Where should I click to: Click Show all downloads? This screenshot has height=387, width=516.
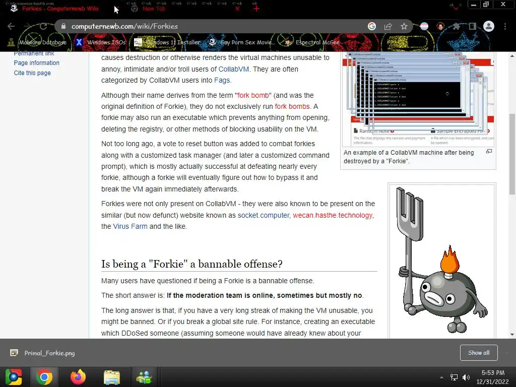tap(479, 353)
